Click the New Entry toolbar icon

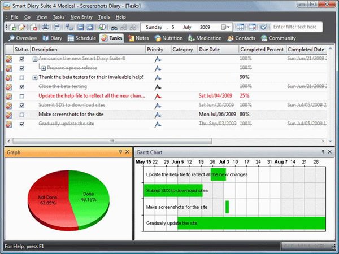click(x=12, y=27)
